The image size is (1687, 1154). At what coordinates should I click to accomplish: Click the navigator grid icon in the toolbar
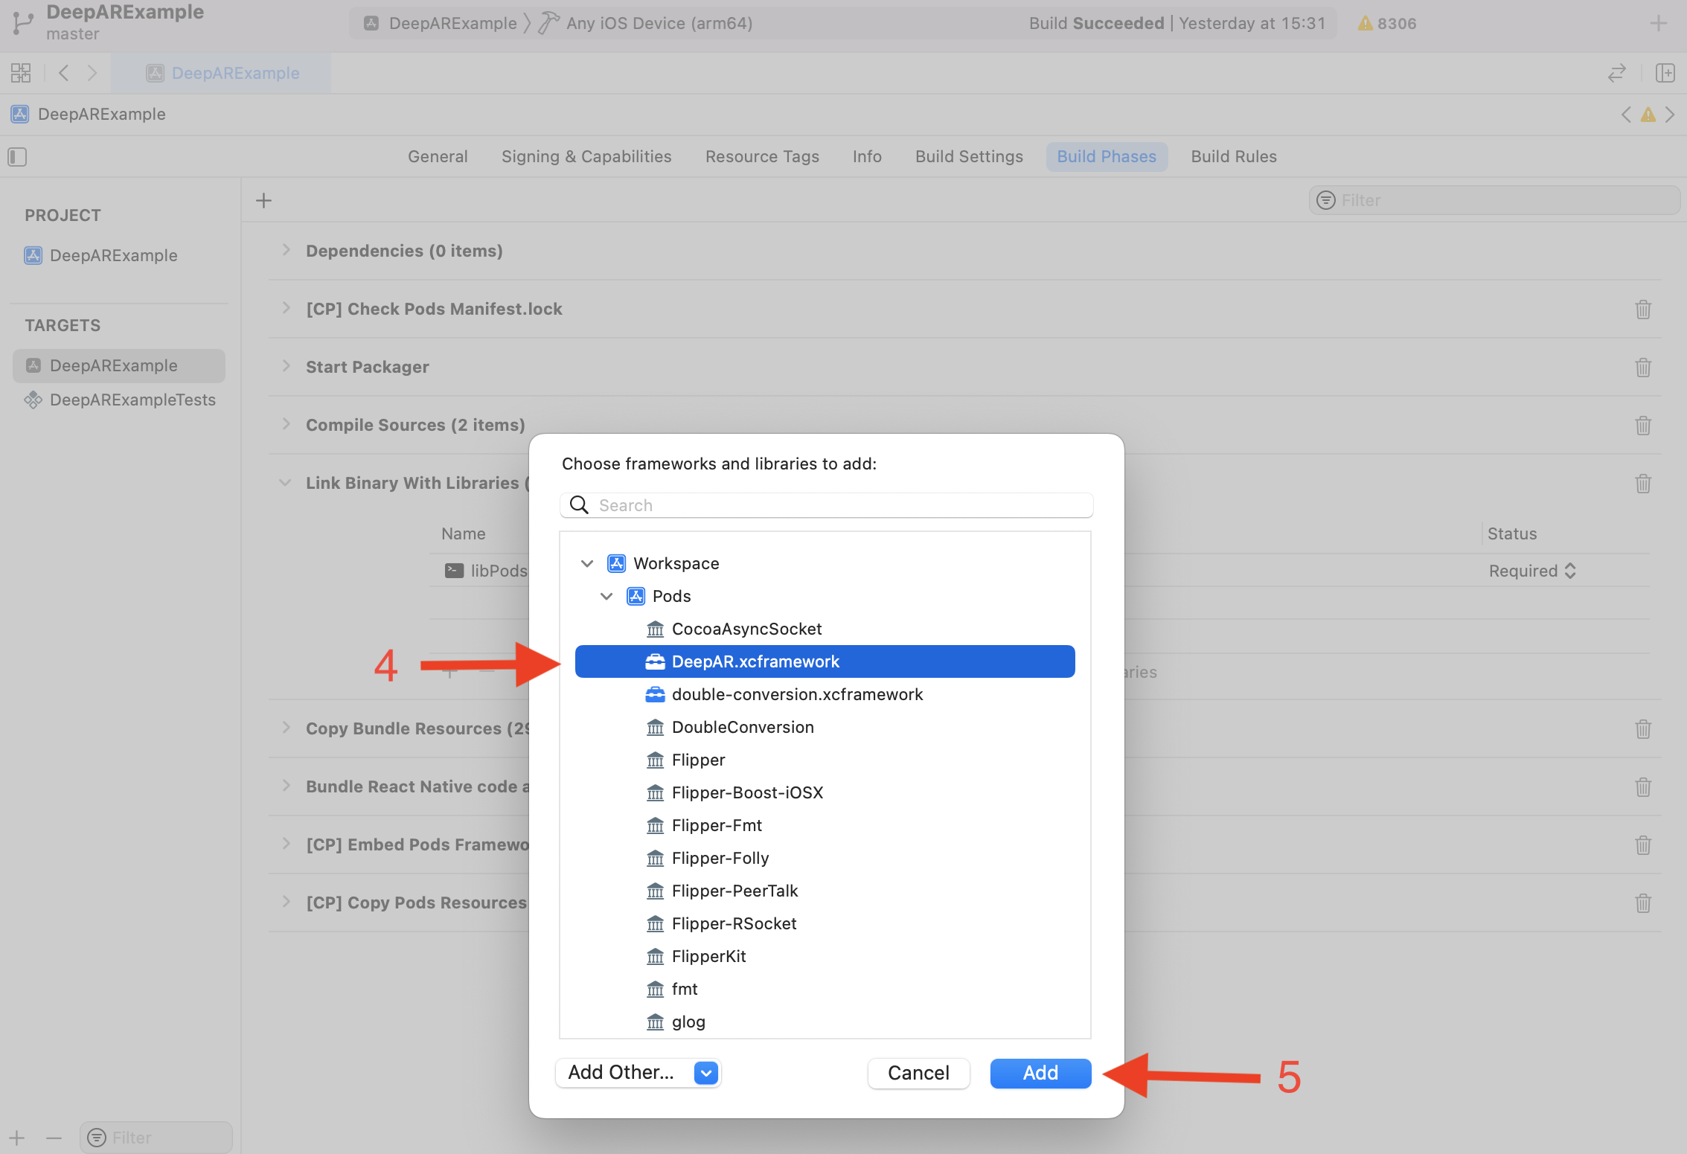tap(21, 73)
